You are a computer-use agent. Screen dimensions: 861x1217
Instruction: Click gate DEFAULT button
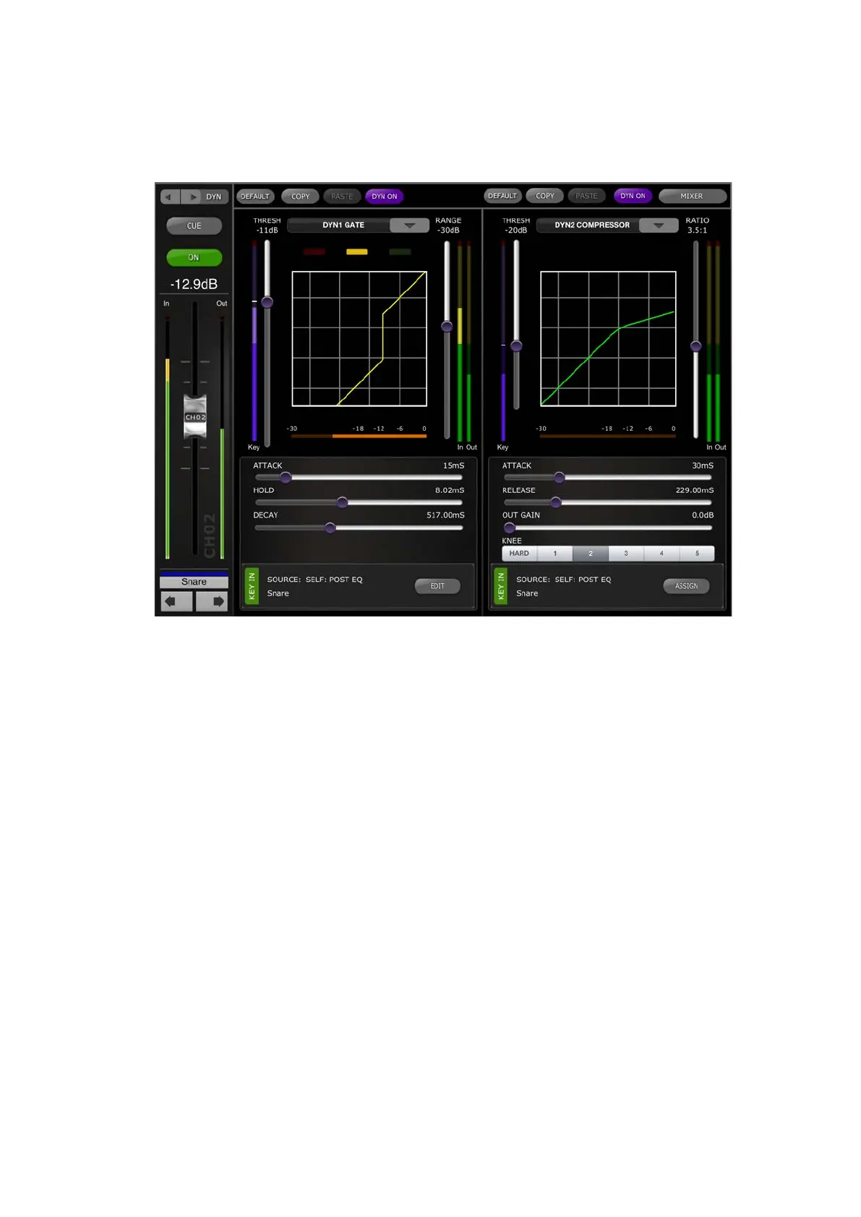255,197
